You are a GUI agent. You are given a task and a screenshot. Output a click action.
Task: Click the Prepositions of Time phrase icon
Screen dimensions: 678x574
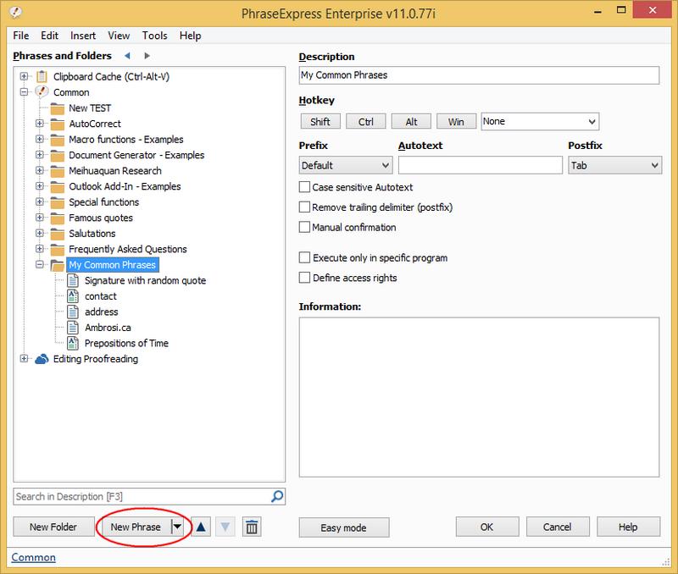tap(73, 344)
